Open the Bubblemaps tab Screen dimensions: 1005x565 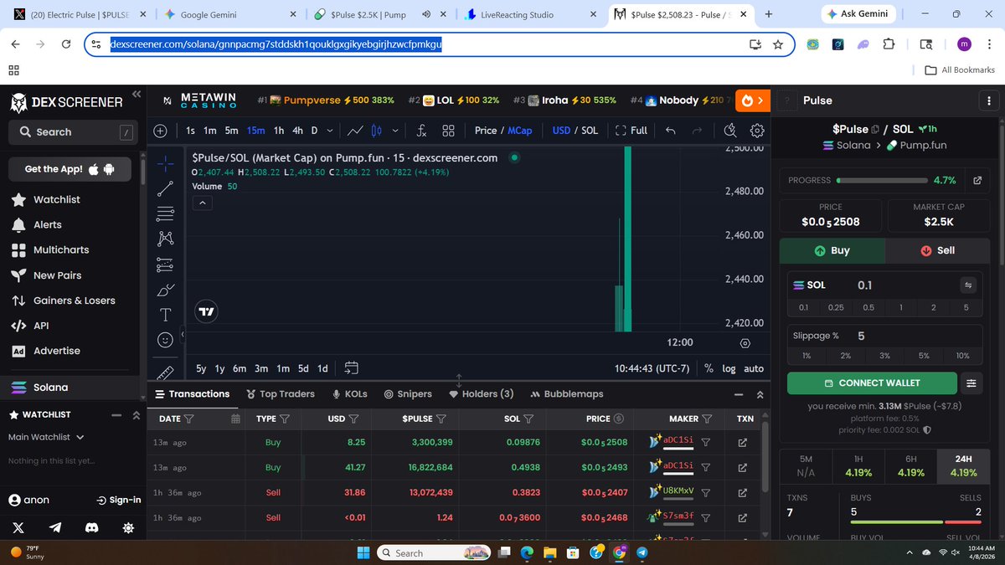pyautogui.click(x=567, y=394)
